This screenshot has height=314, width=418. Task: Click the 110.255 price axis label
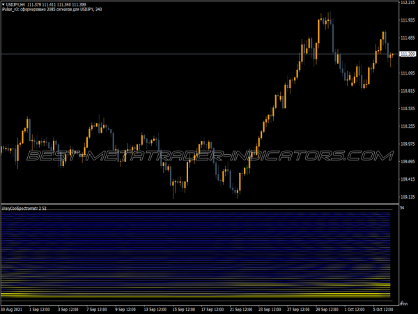coord(408,126)
